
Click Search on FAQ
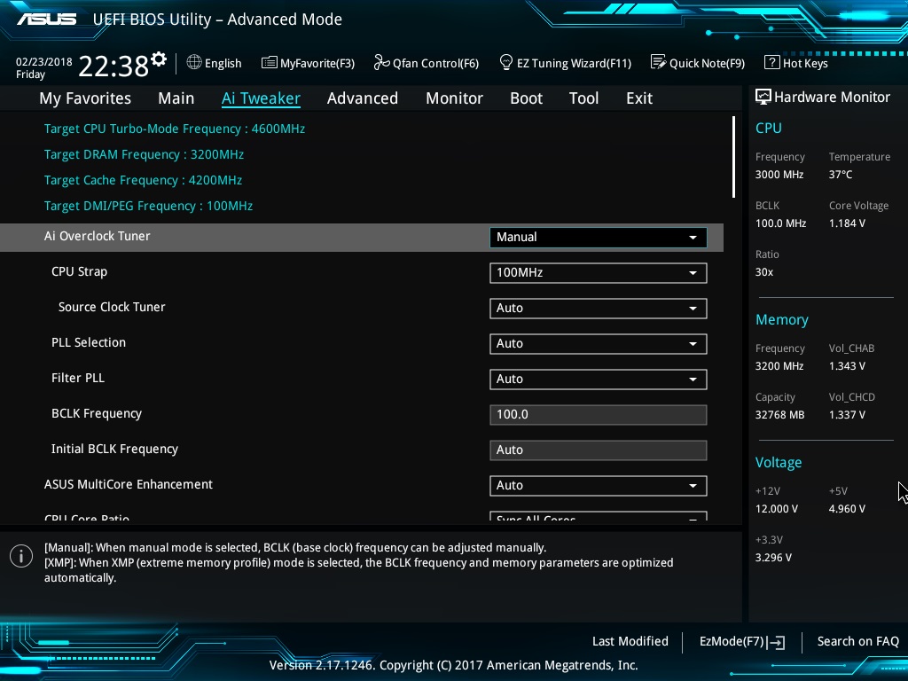coord(857,641)
